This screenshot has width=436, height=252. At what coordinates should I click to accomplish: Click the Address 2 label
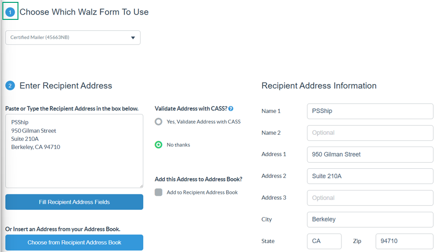274,176
